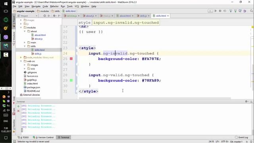
Task: Expand the node_modules folder
Action: pos(21,57)
